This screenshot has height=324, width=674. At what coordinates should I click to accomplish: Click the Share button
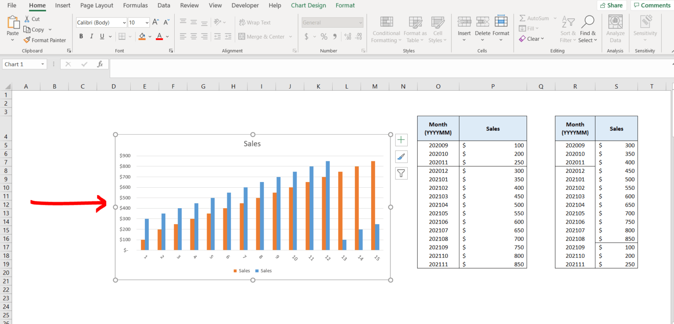611,5
